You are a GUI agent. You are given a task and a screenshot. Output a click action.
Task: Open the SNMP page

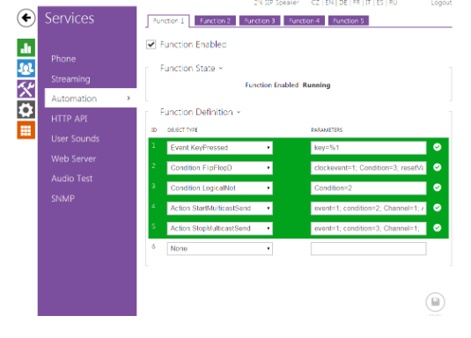(x=63, y=198)
